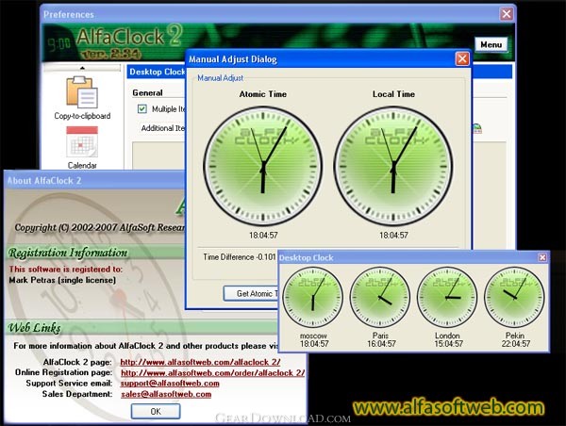566x426 pixels.
Task: Close the Desktop Clock window
Action: (x=542, y=257)
